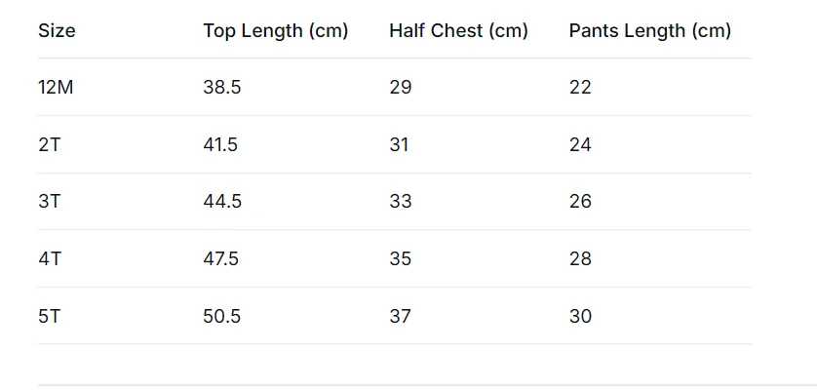Select the 2T size cell
Image resolution: width=817 pixels, height=390 pixels.
pyautogui.click(x=50, y=144)
